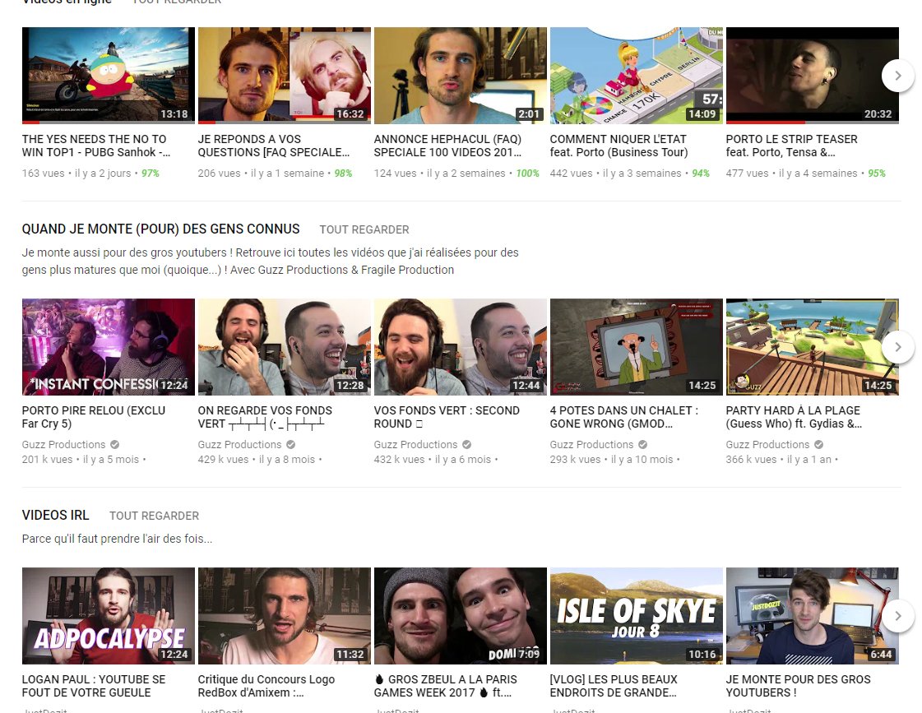The height and width of the screenshot is (713, 922).
Task: Open VOS FONDS VERT SECOND ROUND thumbnail
Action: pyautogui.click(x=461, y=347)
